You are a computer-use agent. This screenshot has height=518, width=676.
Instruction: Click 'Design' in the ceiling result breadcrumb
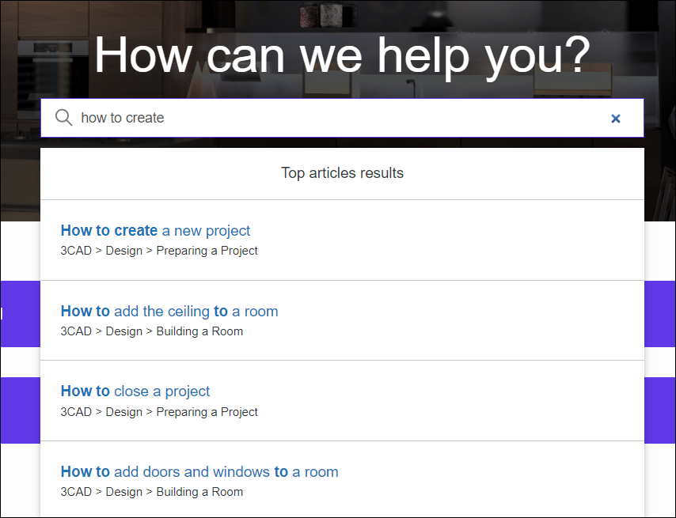(124, 331)
